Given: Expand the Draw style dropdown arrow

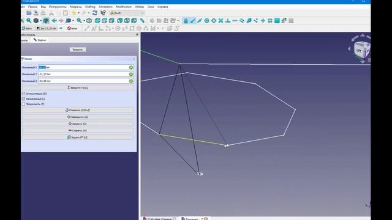Looking at the screenshot, I should [41, 21].
